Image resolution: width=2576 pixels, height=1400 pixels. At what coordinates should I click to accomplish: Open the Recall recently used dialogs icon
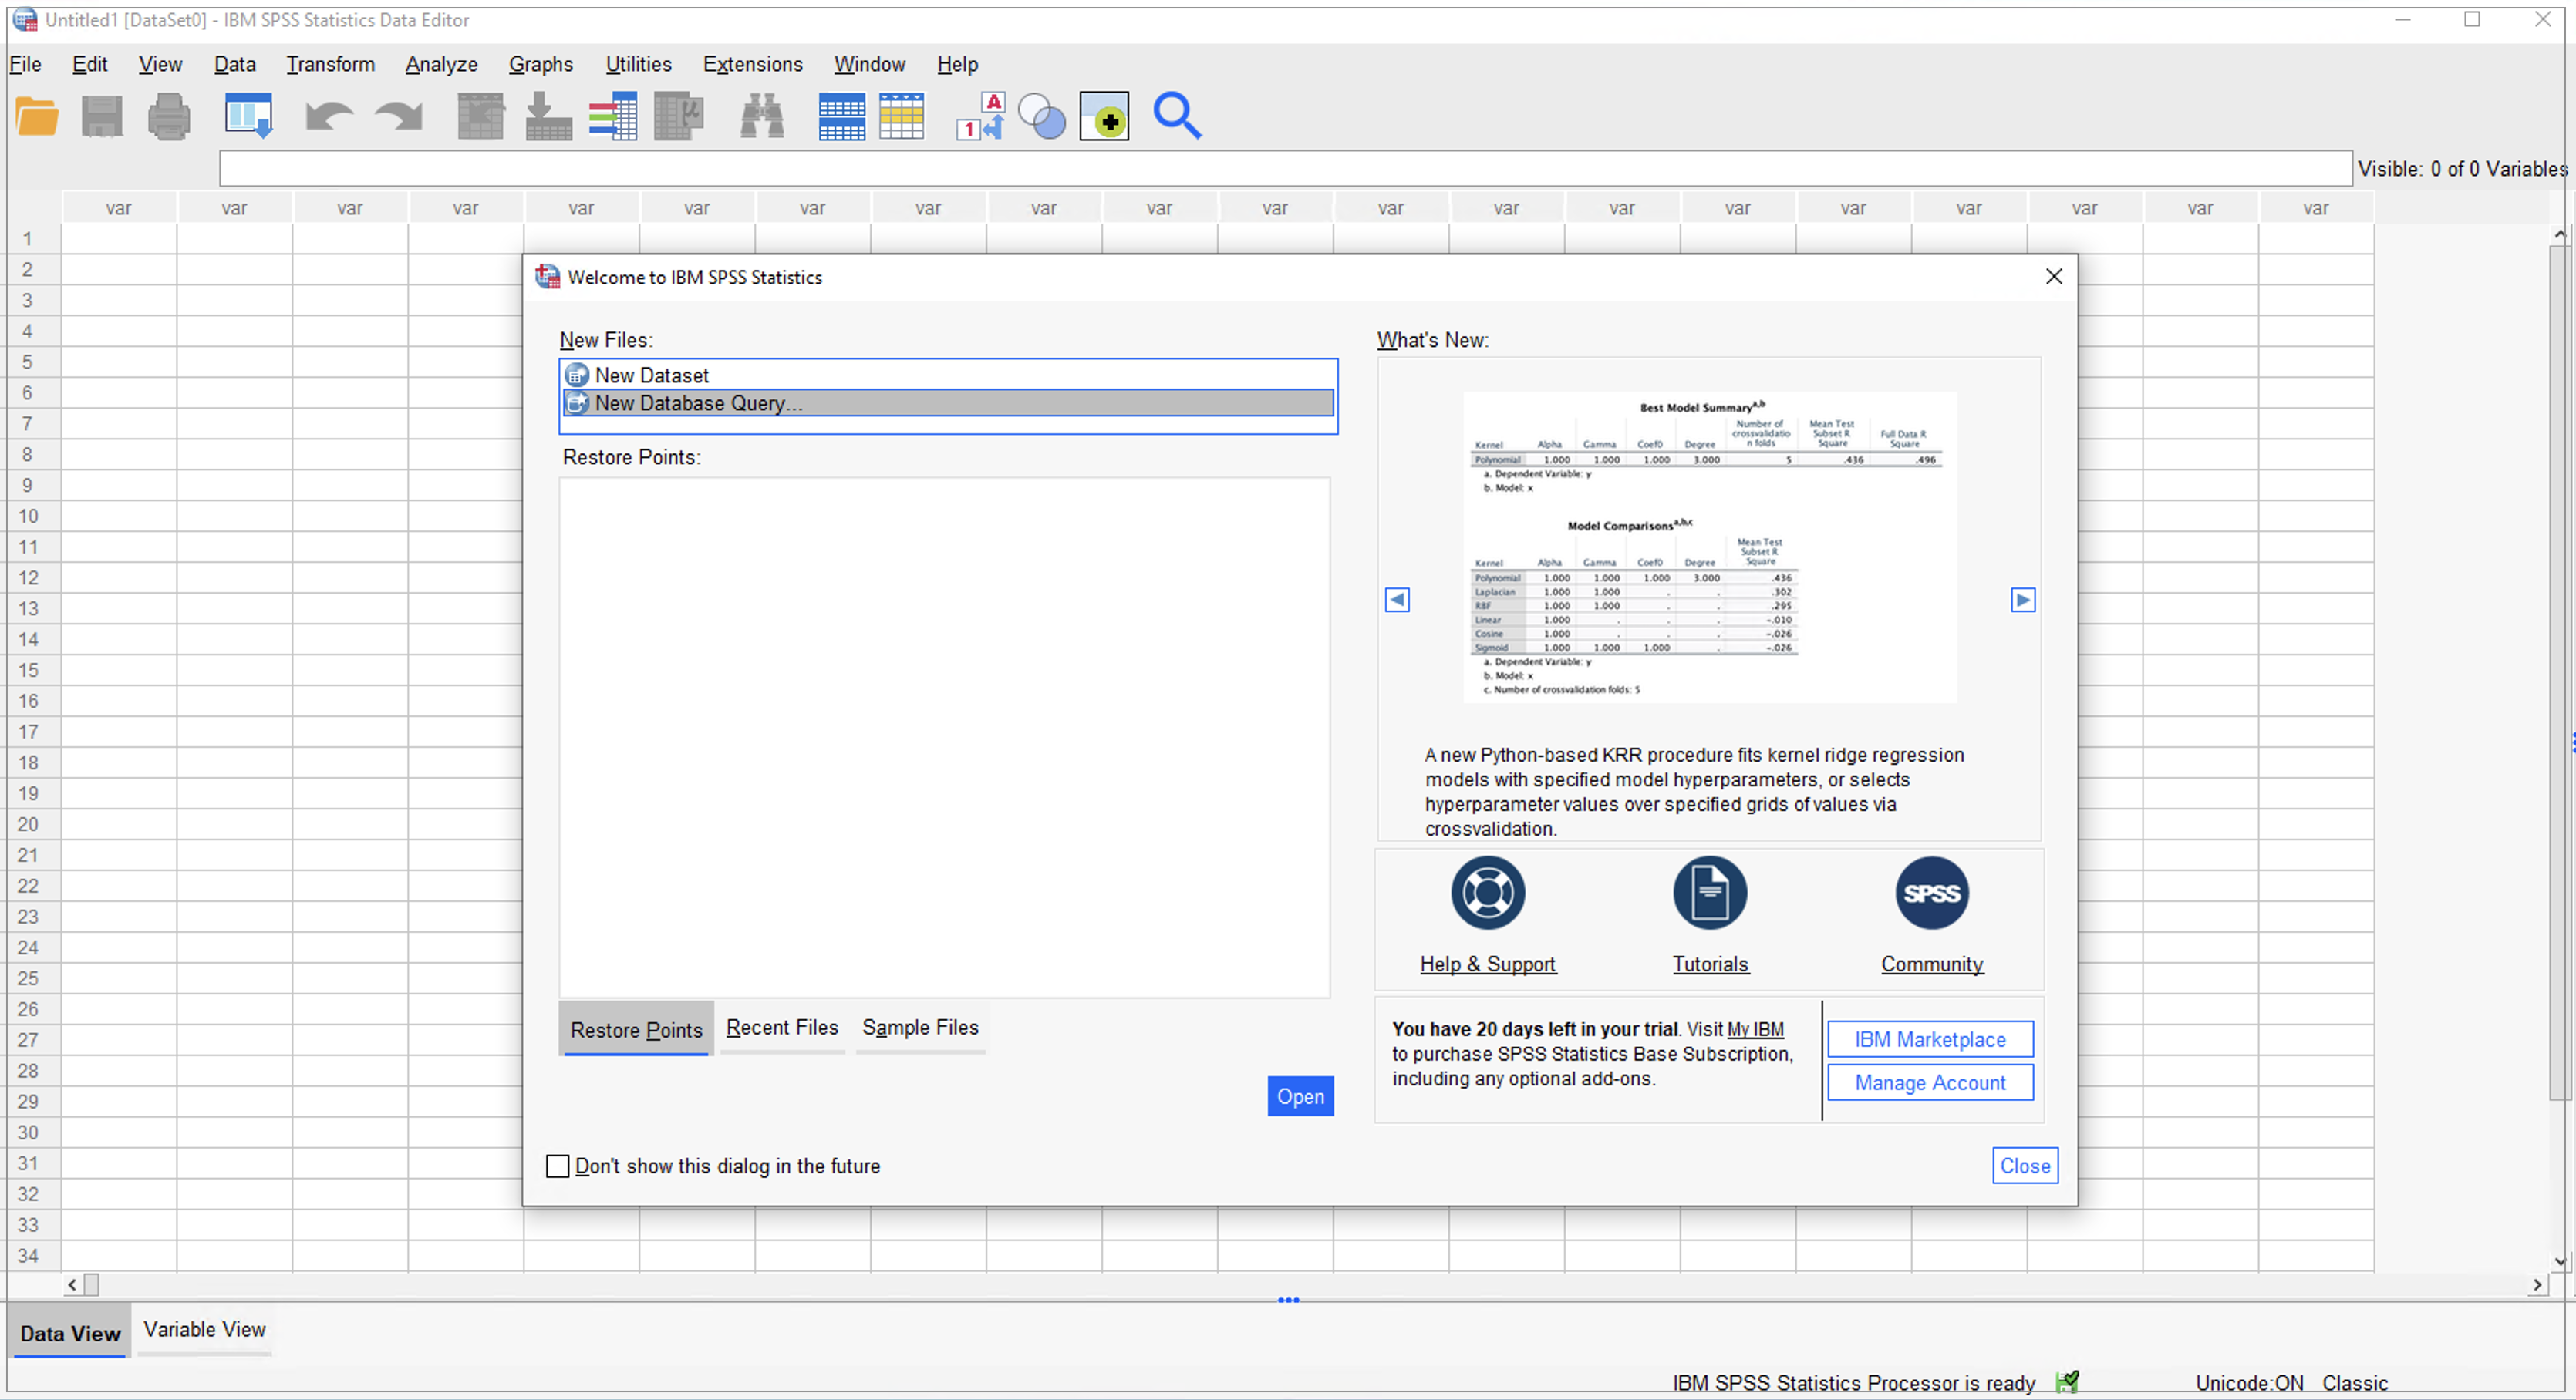coord(249,116)
